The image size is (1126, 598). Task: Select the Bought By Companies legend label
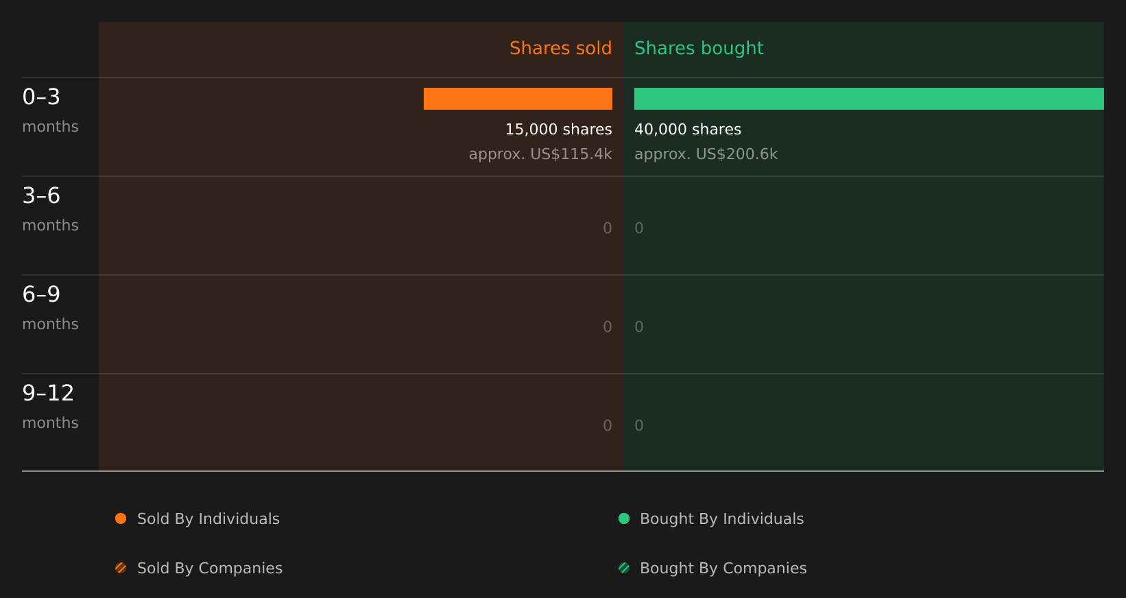point(723,569)
